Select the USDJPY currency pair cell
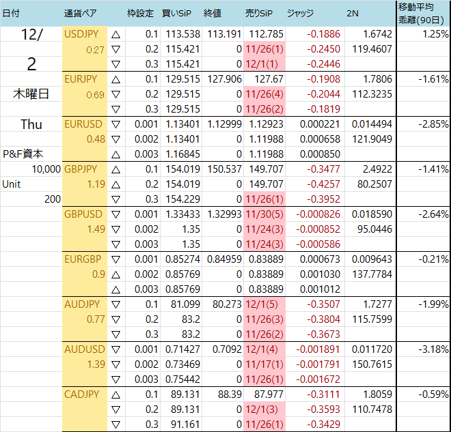The width and height of the screenshot is (451, 432). pyautogui.click(x=85, y=34)
